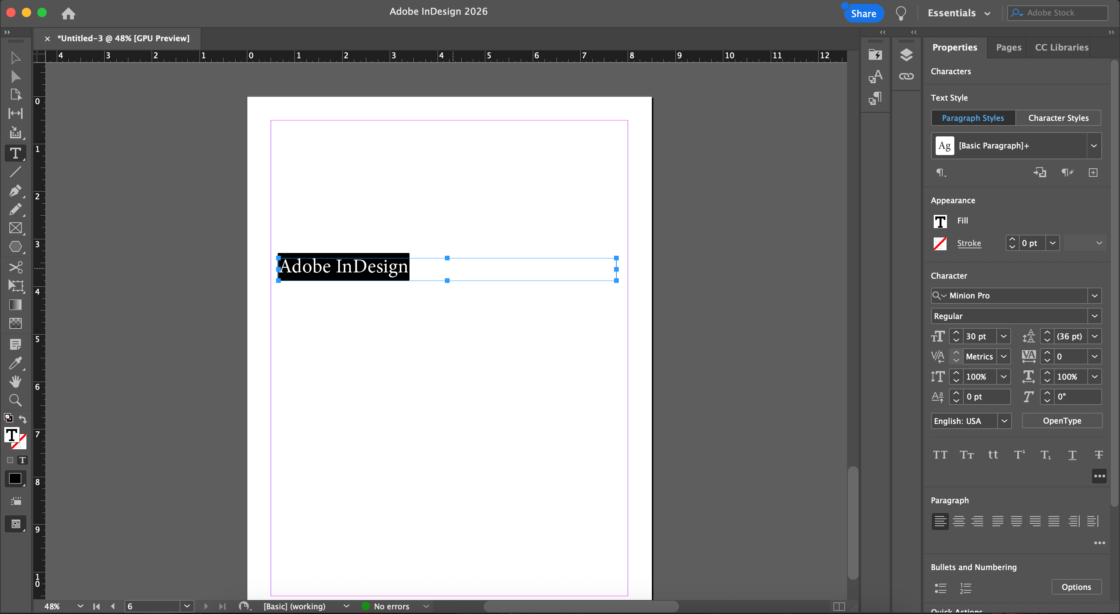
Task: Switch to the Pages tab
Action: click(1008, 47)
